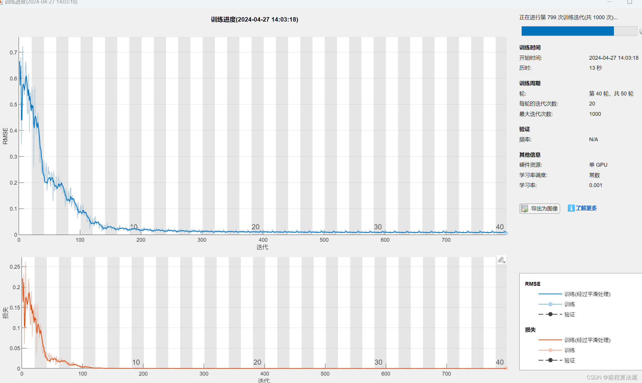Click epoch marker 30 in the loss plot
The height and width of the screenshot is (383, 642).
(378, 362)
